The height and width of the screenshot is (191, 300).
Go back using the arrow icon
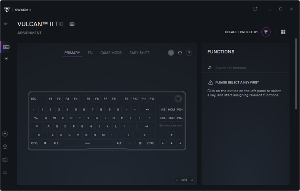click(6, 24)
